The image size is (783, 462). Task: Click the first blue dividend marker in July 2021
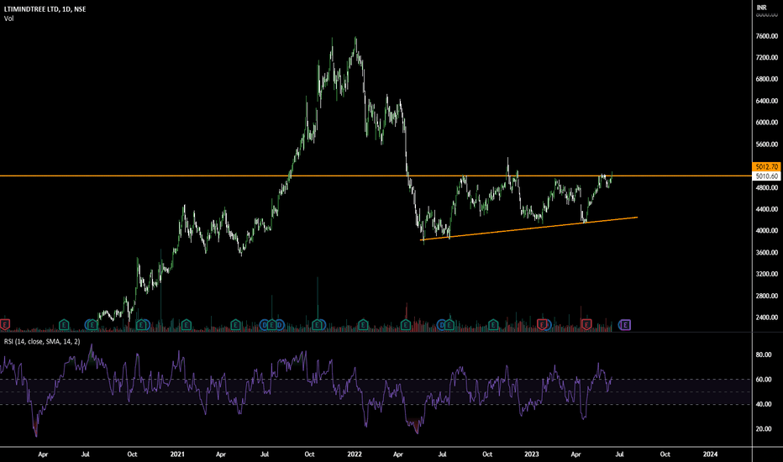(264, 325)
